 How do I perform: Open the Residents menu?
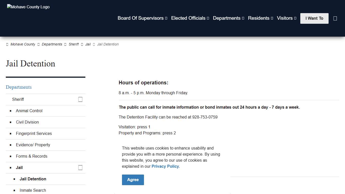260,18
